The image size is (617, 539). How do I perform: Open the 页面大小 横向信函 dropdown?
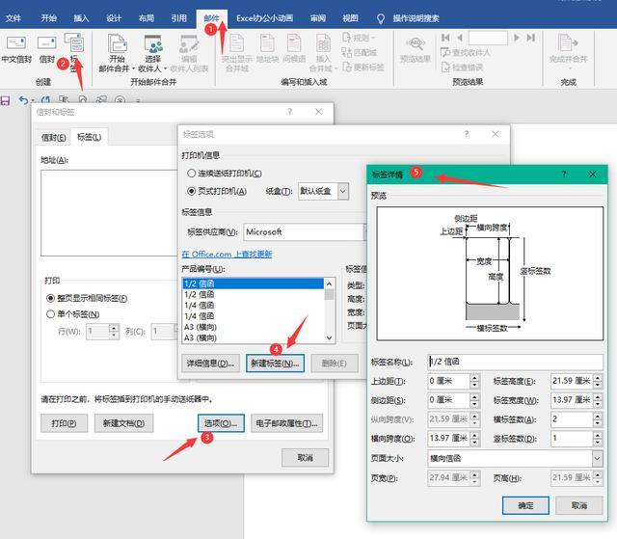[x=597, y=458]
